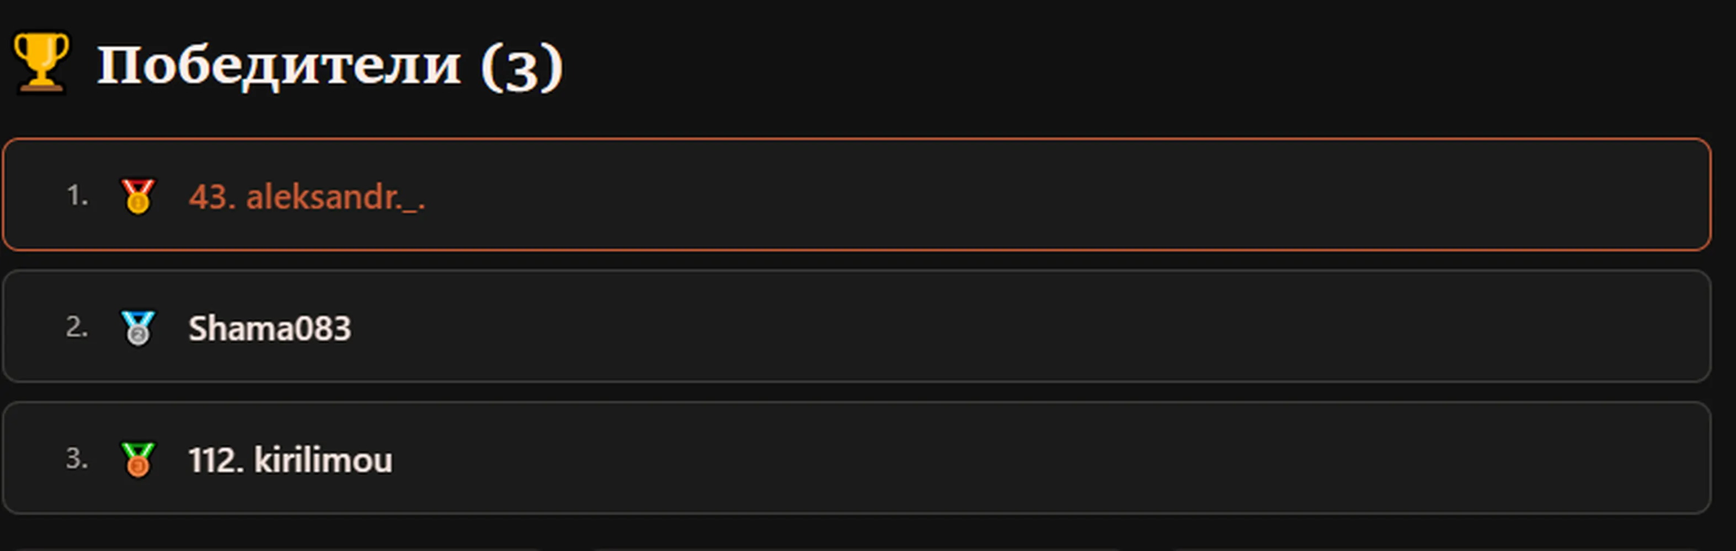Select the Победители (3) heading text
1736x551 pixels.
click(x=329, y=66)
